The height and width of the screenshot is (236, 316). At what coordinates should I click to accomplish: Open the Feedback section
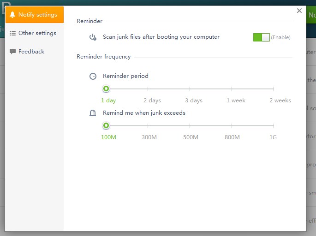[x=35, y=51]
